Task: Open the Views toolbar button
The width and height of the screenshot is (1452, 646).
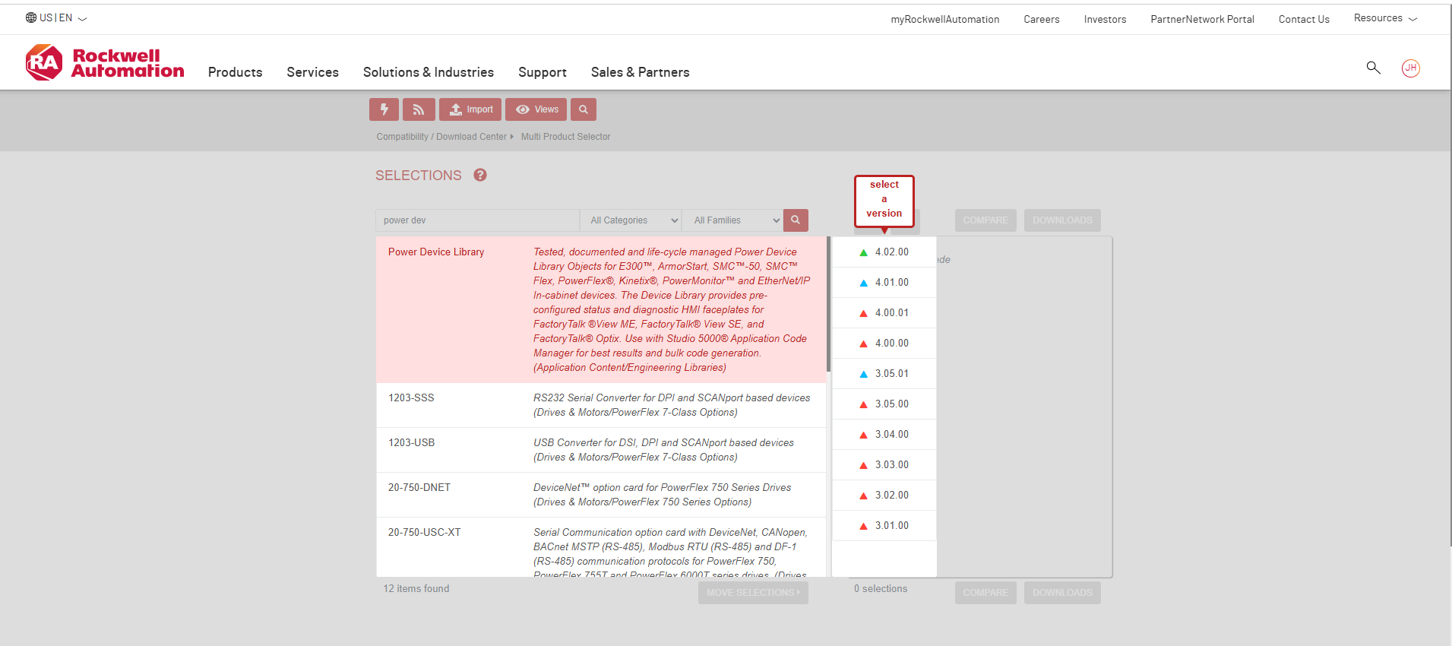Action: (x=536, y=109)
